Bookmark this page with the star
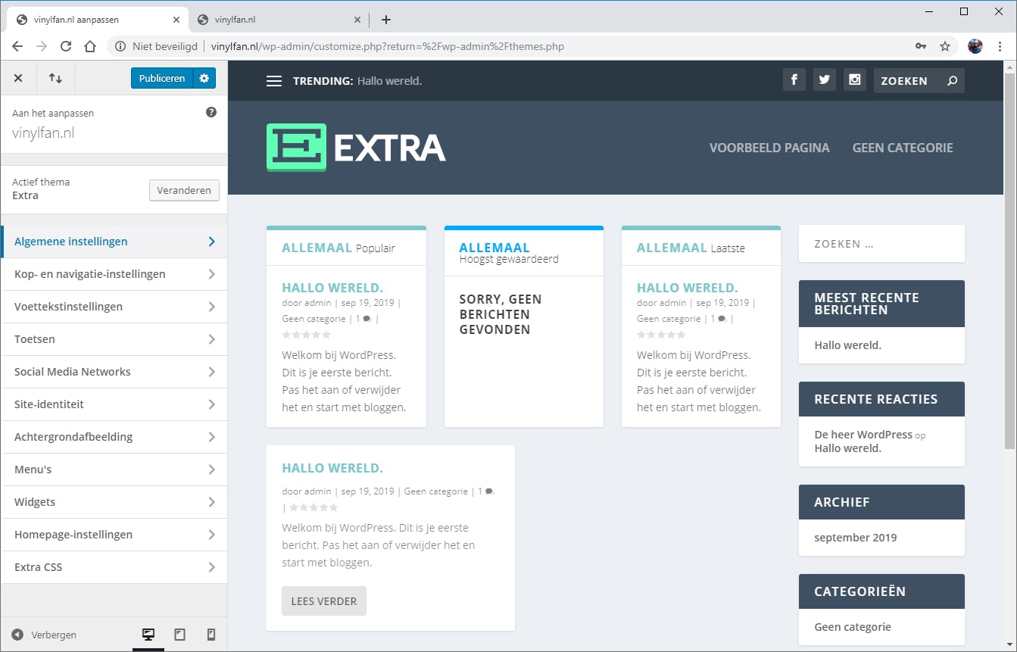Image resolution: width=1017 pixels, height=652 pixels. tap(945, 46)
